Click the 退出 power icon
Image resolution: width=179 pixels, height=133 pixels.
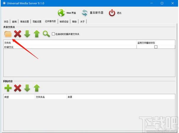coord(112,13)
